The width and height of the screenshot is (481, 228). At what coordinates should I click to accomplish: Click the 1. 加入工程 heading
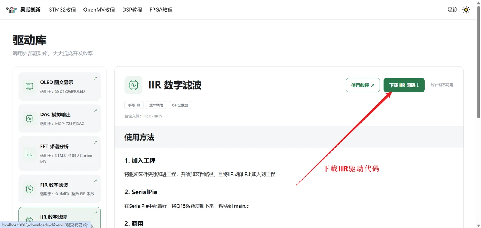140,160
